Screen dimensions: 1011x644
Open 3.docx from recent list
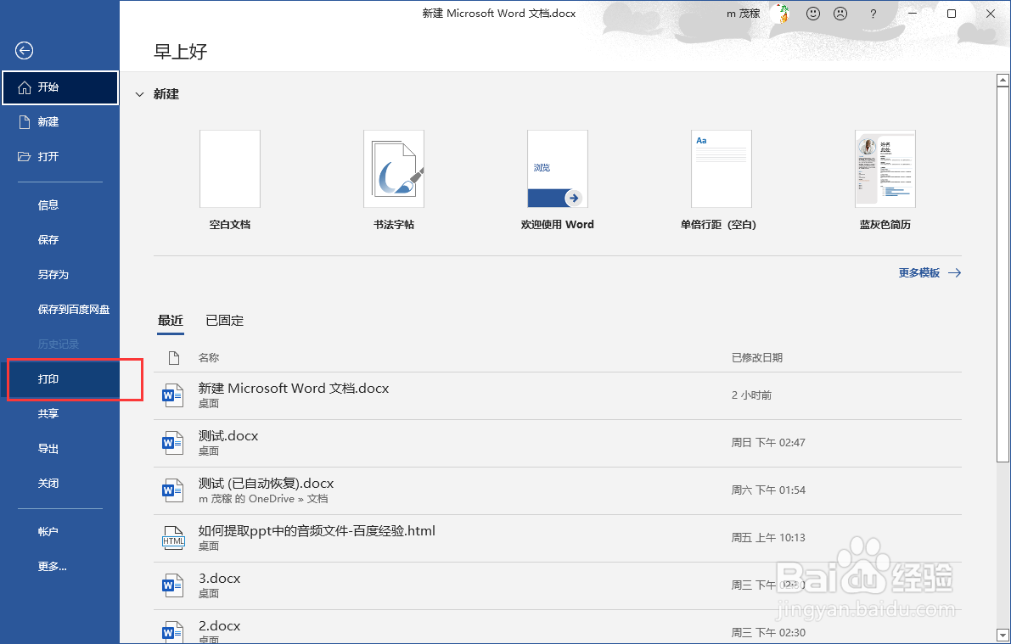558,586
